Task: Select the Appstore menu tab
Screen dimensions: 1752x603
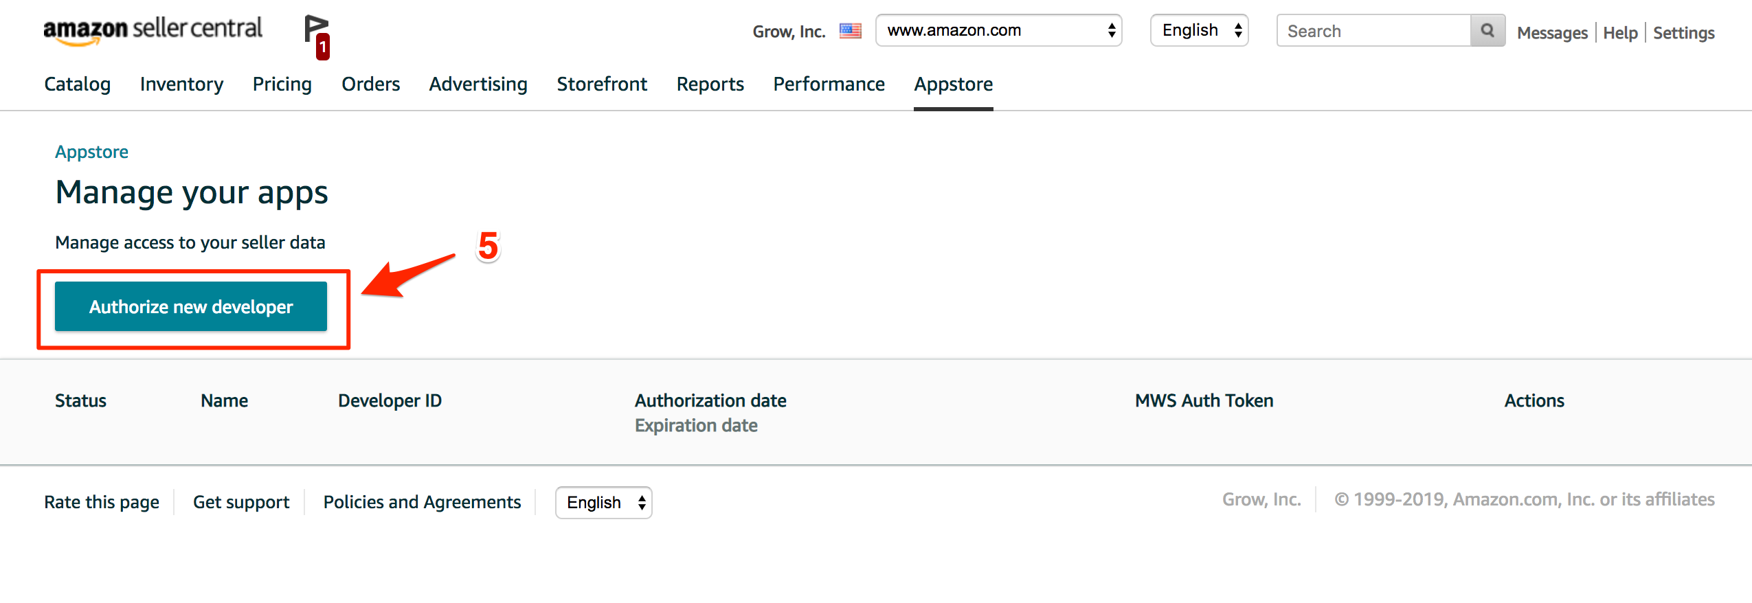Action: coord(954,84)
